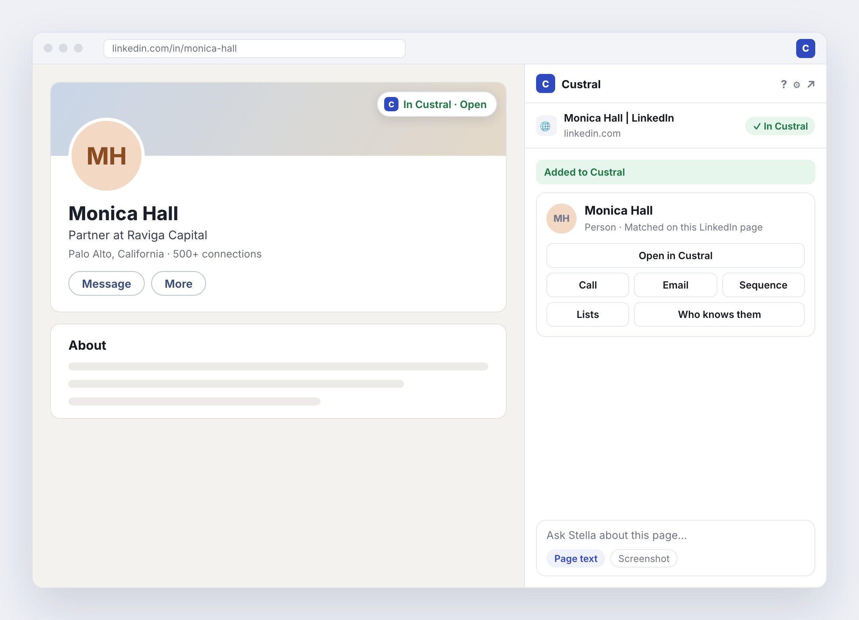
Task: Click the Added to Custral confirmation banner
Action: click(x=675, y=172)
